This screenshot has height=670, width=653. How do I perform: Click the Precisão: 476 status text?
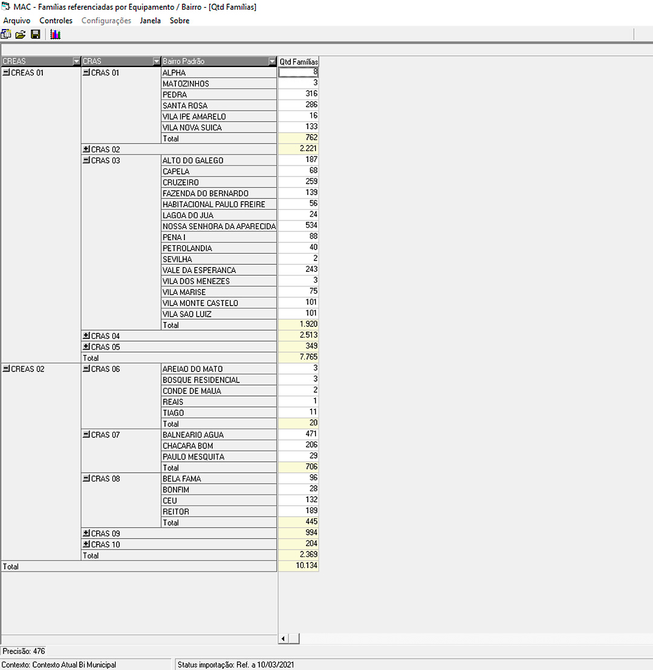click(24, 651)
